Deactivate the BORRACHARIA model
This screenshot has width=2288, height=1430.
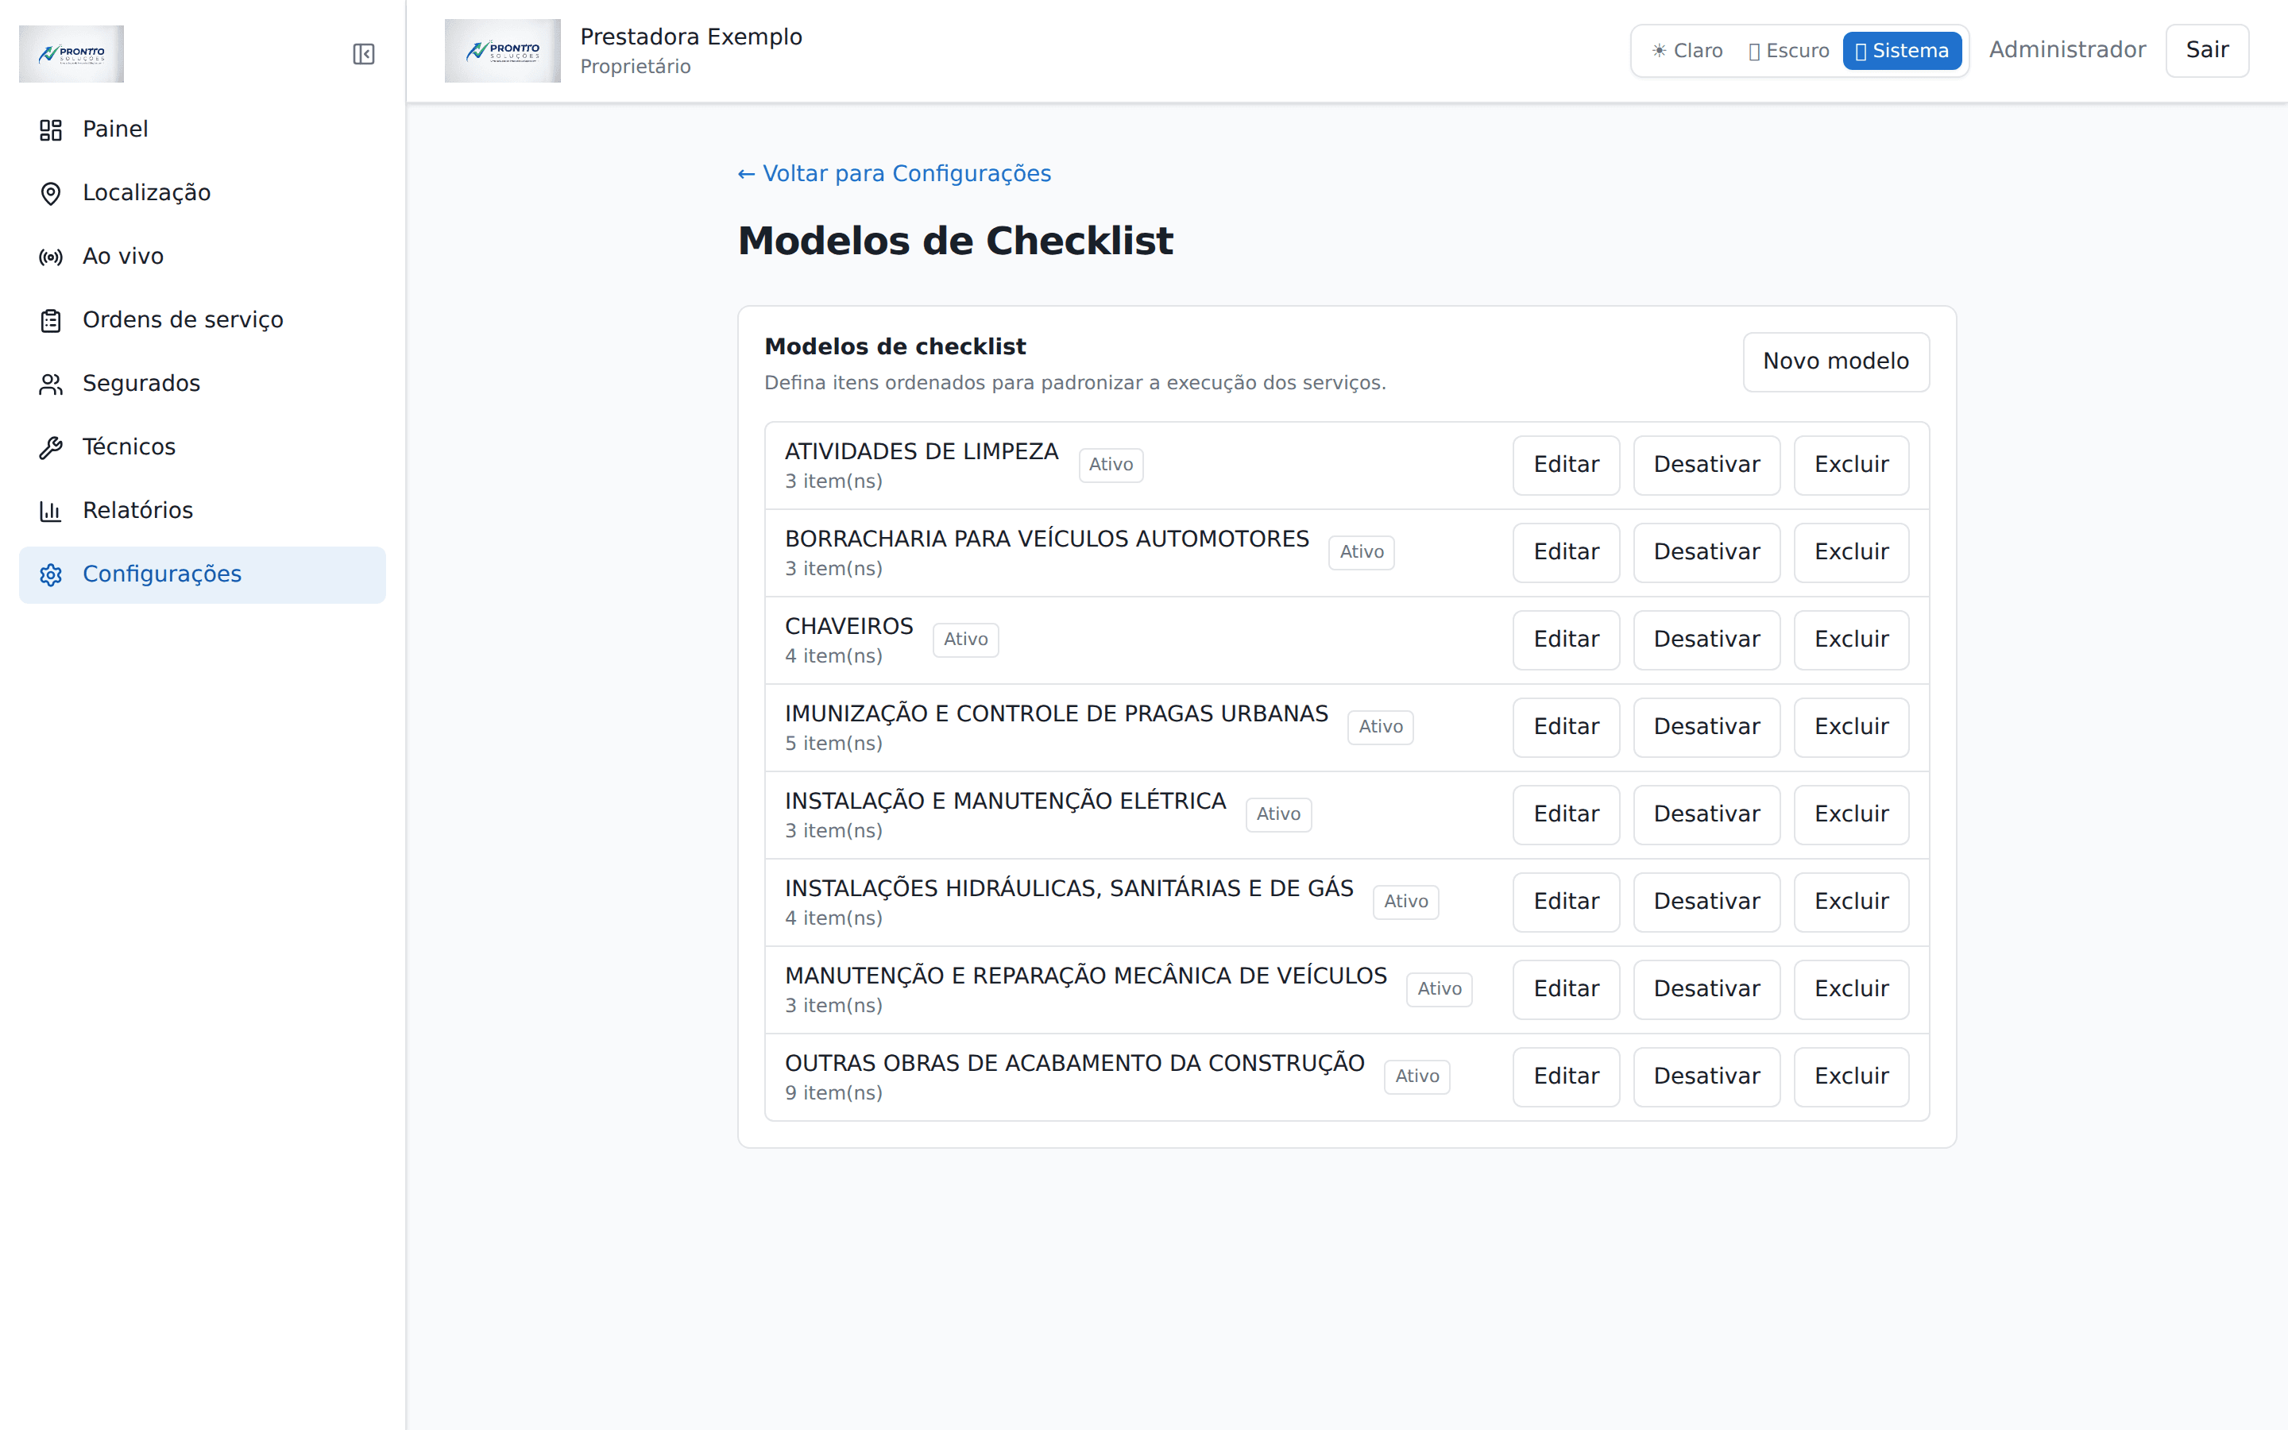tap(1706, 552)
